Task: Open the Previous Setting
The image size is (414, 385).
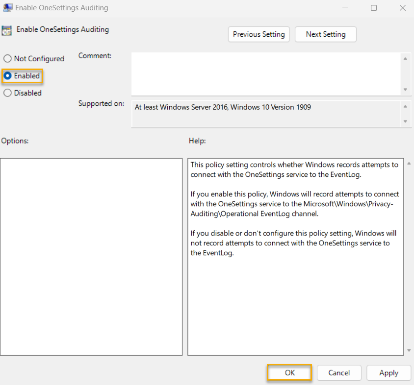Action: [259, 34]
